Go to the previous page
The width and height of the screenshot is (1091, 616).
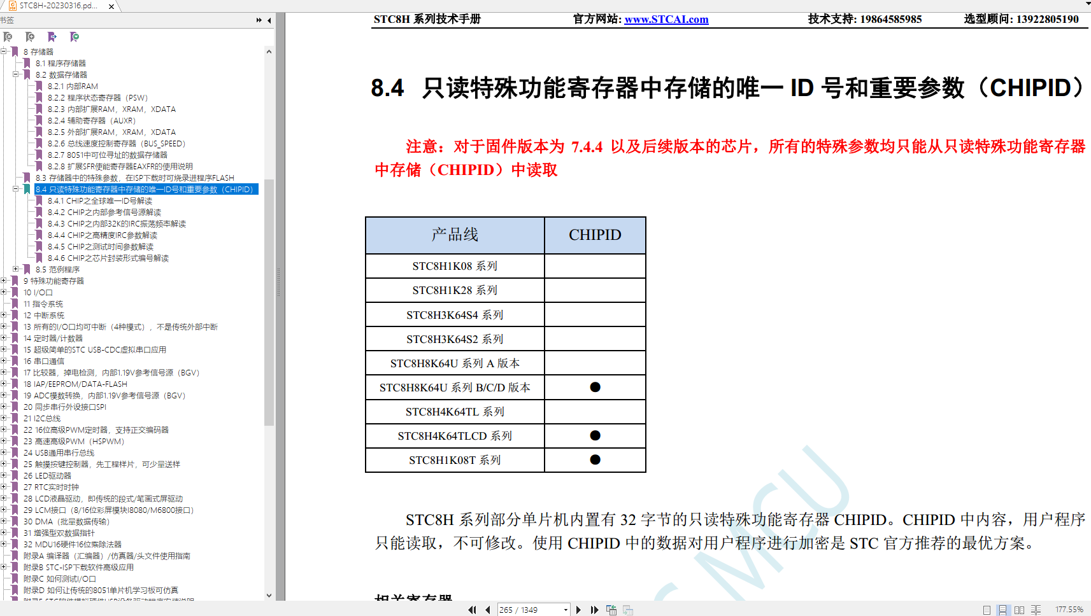(488, 610)
